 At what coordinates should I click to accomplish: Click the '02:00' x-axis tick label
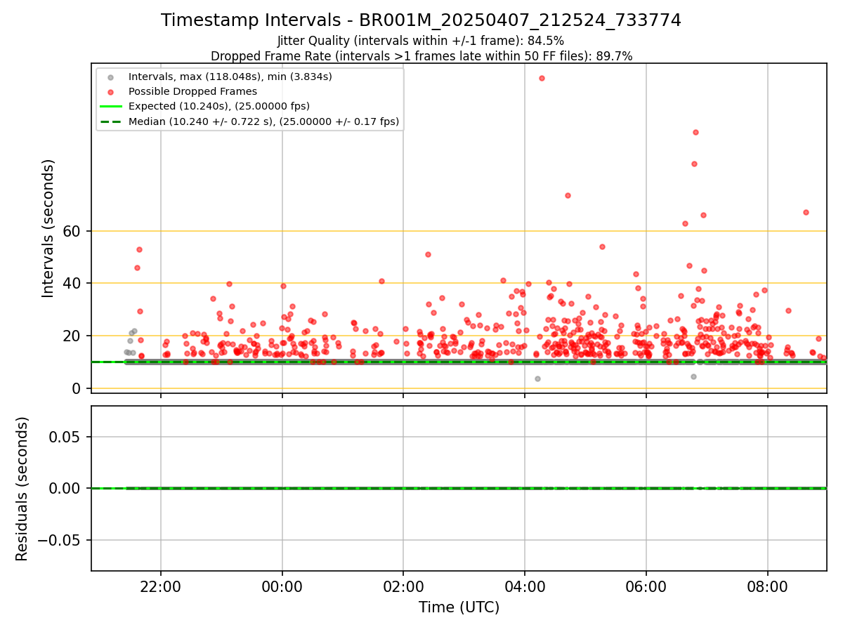coord(403,586)
